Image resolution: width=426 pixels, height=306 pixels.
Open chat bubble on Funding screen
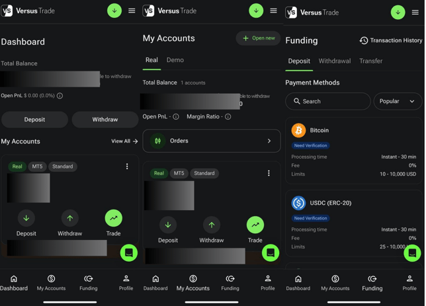point(412,253)
